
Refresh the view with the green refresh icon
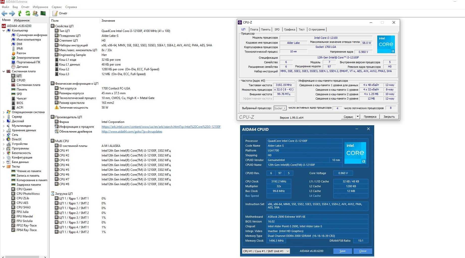tap(28, 13)
